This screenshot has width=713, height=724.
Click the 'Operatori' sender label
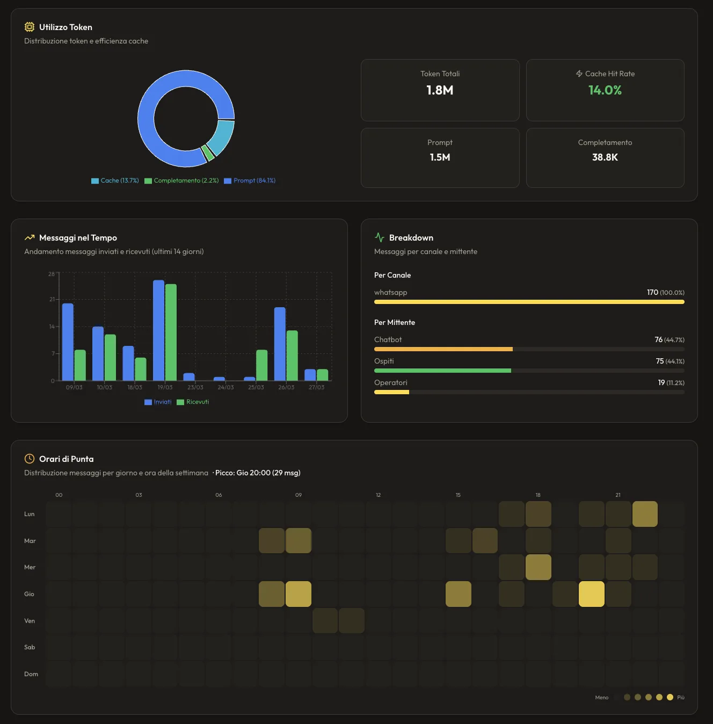[x=391, y=382]
